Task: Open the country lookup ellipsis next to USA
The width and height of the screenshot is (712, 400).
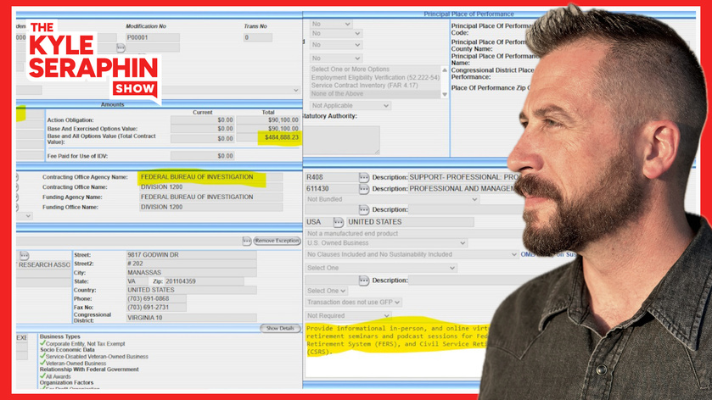Action: click(339, 222)
